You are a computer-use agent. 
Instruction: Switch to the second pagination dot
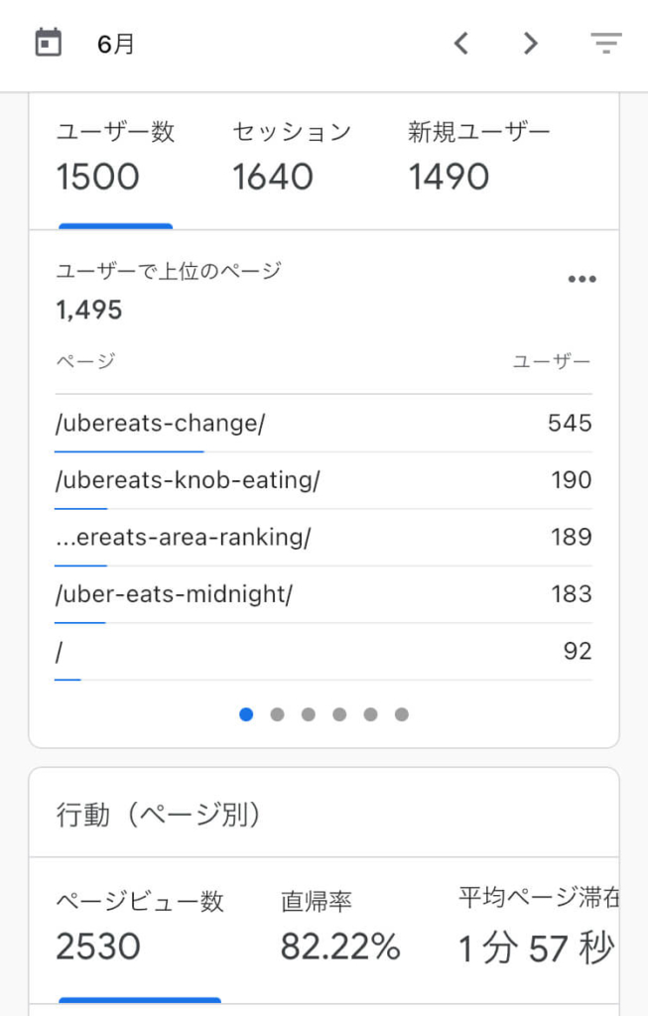pyautogui.click(x=277, y=714)
